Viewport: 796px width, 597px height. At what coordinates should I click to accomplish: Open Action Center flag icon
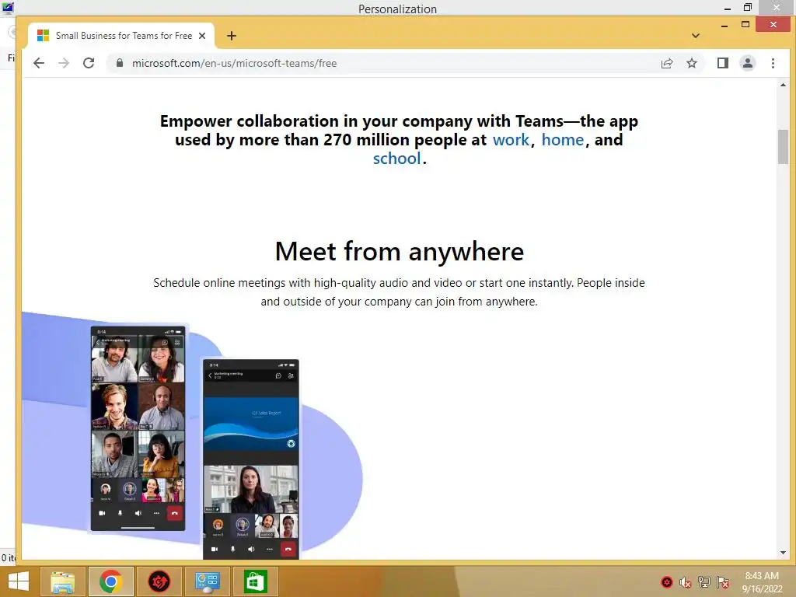tap(723, 582)
